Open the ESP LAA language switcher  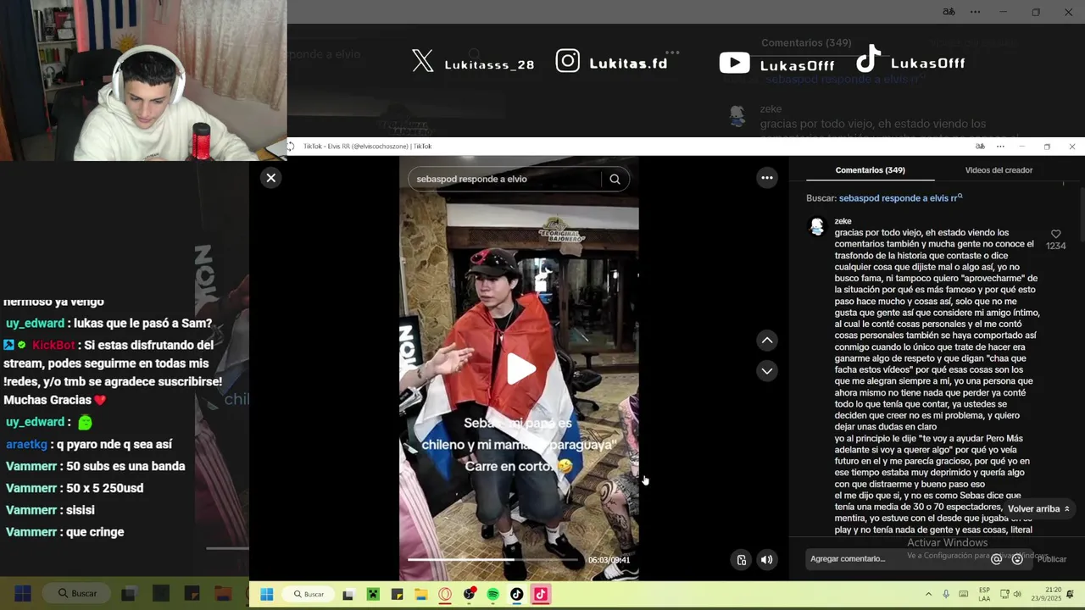point(984,595)
